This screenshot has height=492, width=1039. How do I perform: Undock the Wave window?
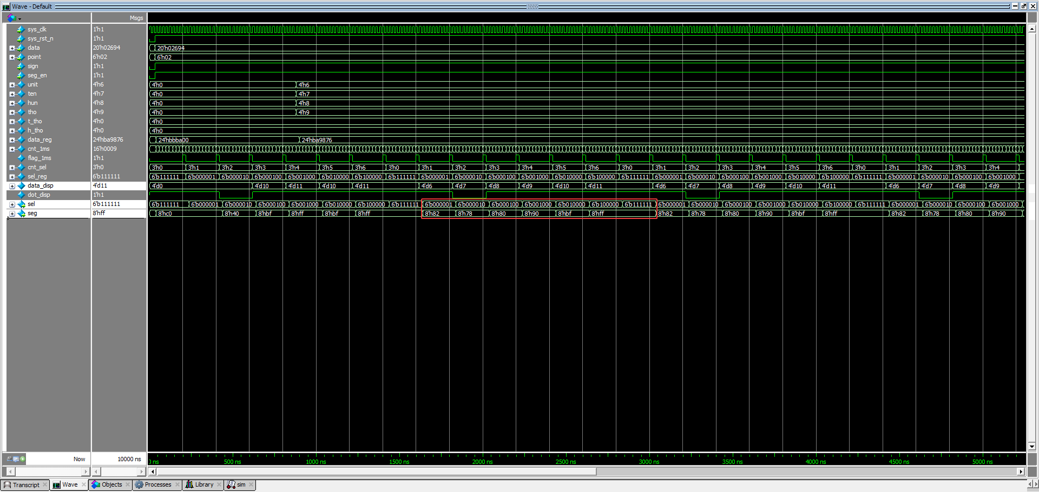coord(1024,6)
